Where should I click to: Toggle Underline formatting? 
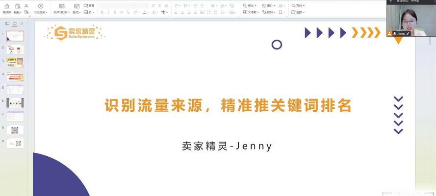coord(115,12)
